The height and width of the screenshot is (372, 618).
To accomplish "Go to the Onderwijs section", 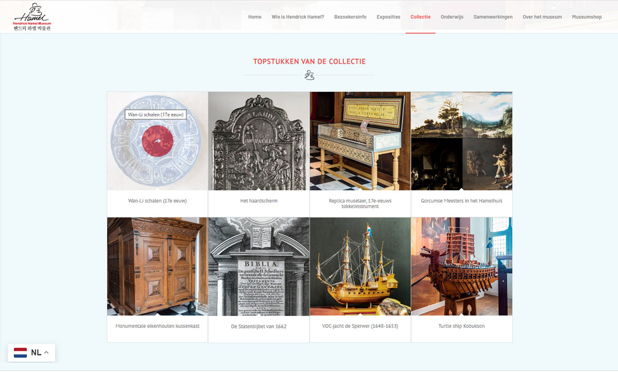I will [452, 16].
